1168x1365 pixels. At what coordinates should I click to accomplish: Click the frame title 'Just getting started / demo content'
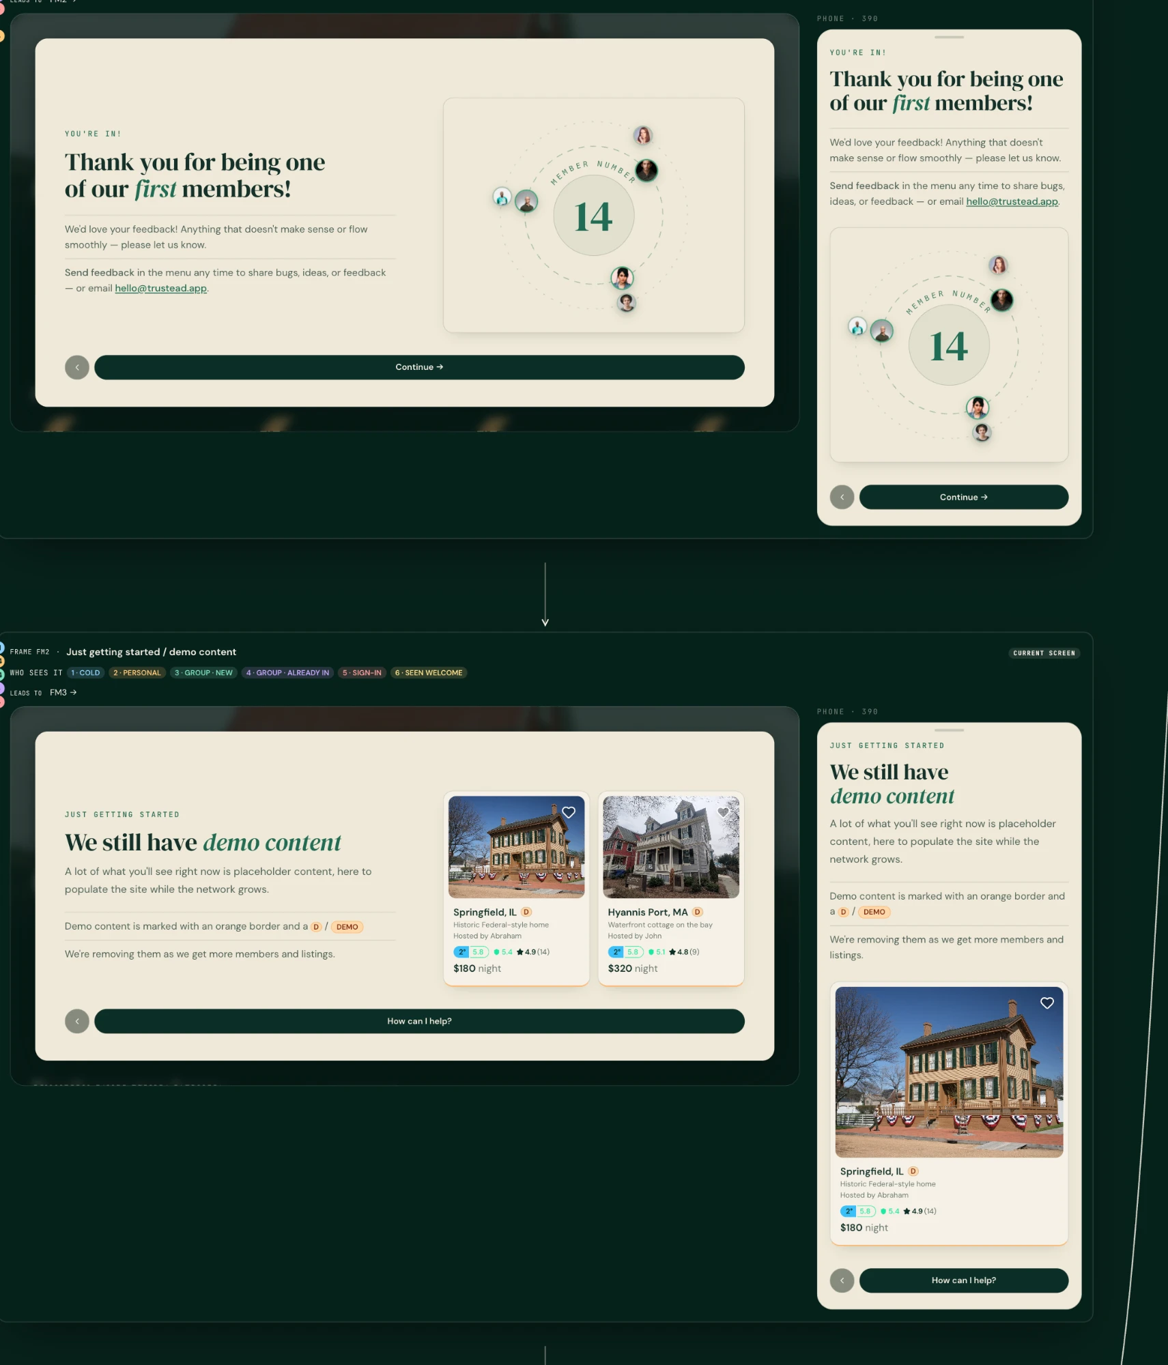[x=151, y=652]
